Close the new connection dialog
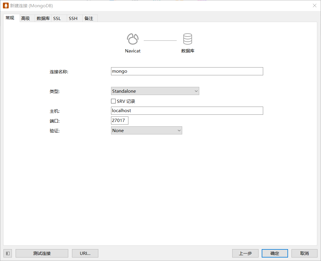 [315, 6]
